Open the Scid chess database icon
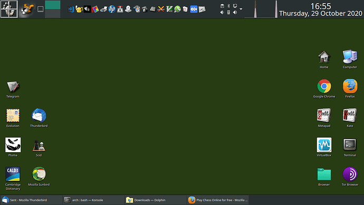The width and height of the screenshot is (364, 205). click(x=39, y=145)
